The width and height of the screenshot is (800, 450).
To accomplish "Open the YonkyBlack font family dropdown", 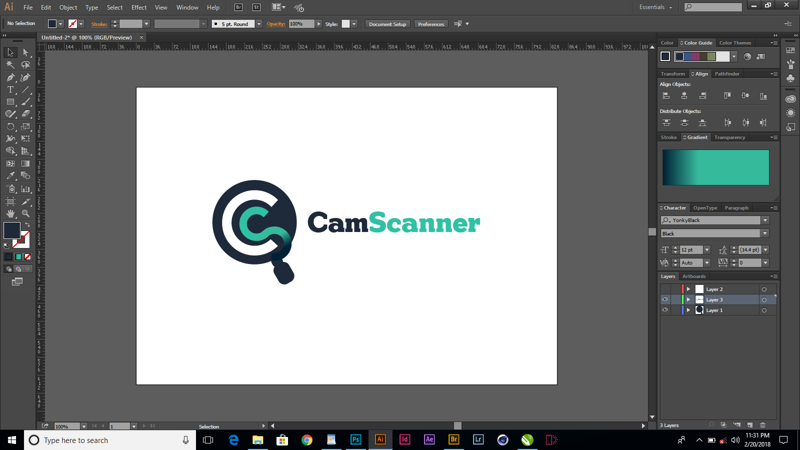I will (765, 220).
